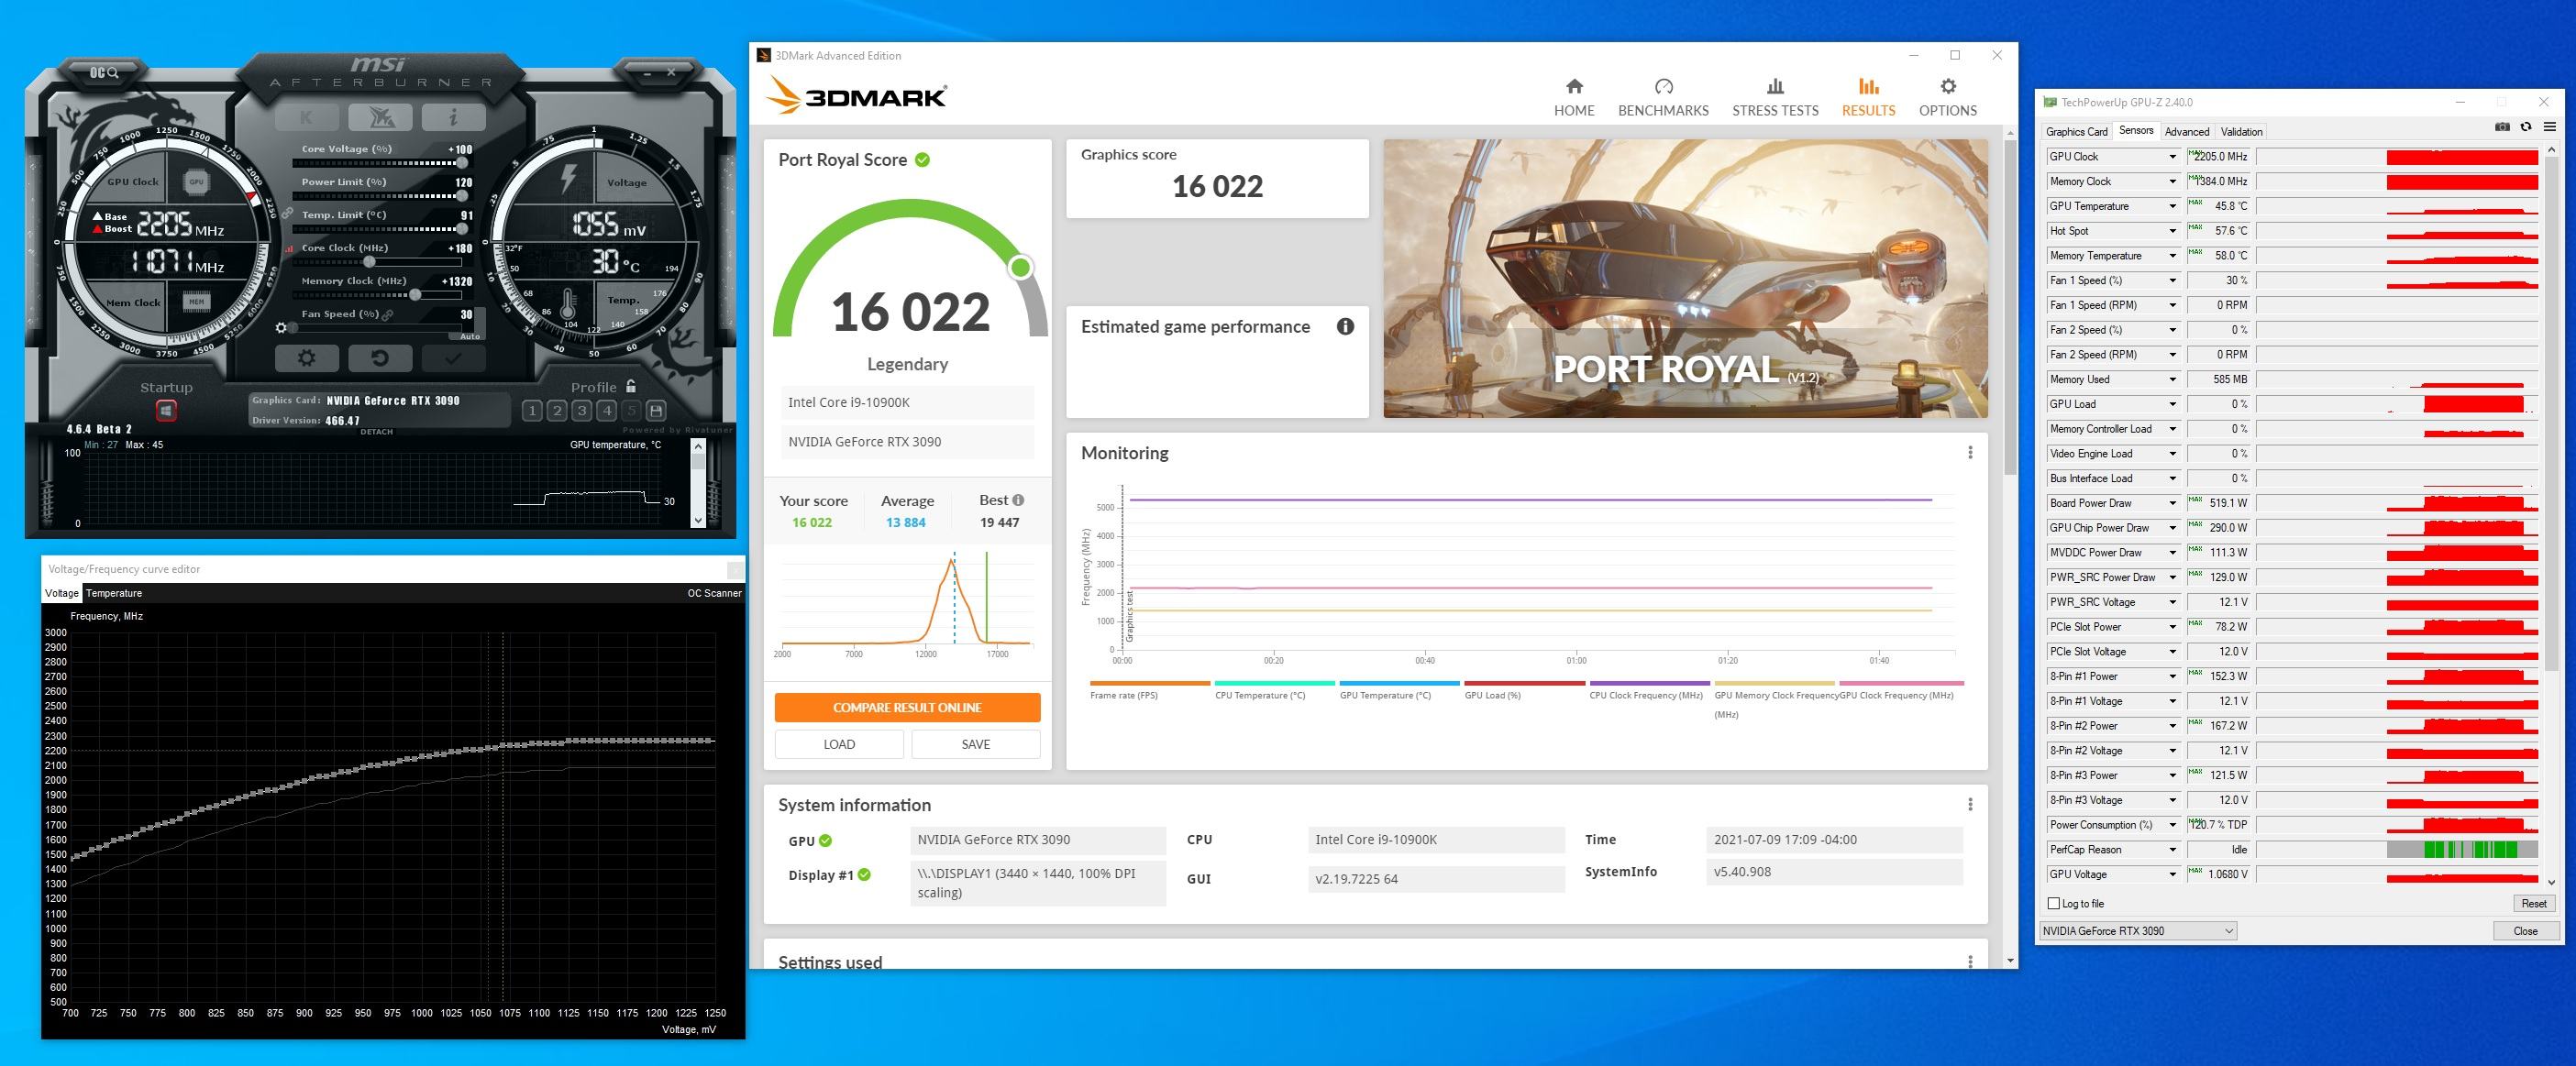The image size is (2576, 1066).
Task: Open Afterburner settings gear button
Action: (307, 357)
